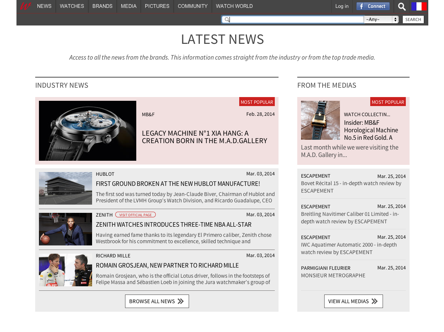Viewport: 444px width, 332px height.
Task: Open the MB&F Legacy Machine watch thumbnail
Action: (88, 131)
